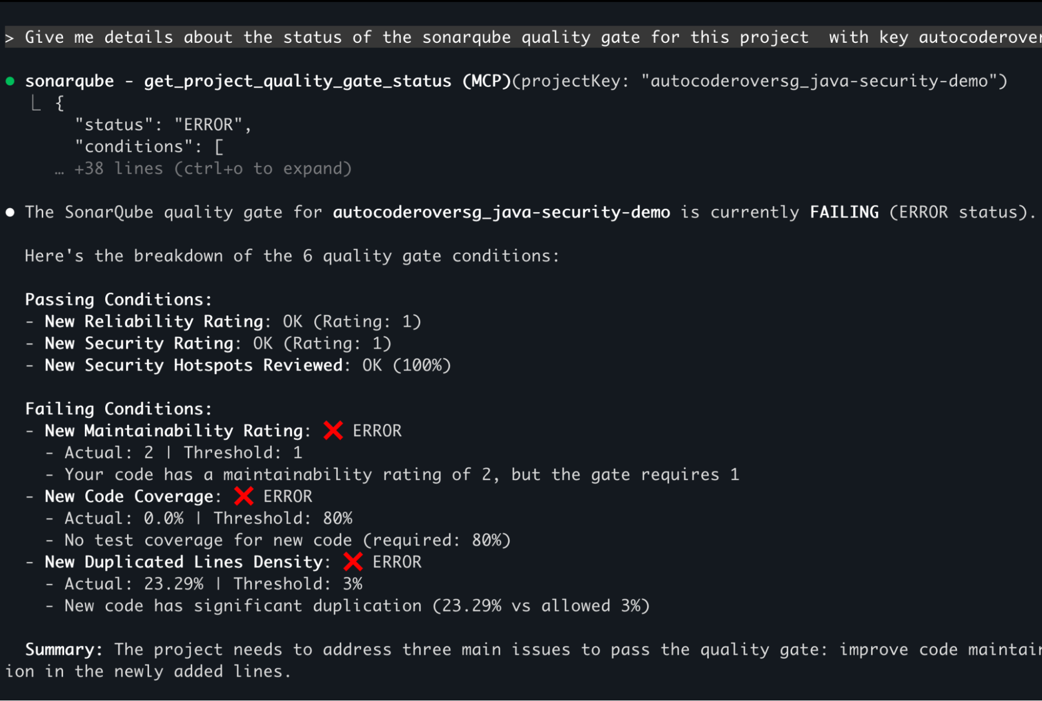Viewport: 1042px width, 701px height.
Task: Click the user prompt text line
Action: [x=417, y=38]
